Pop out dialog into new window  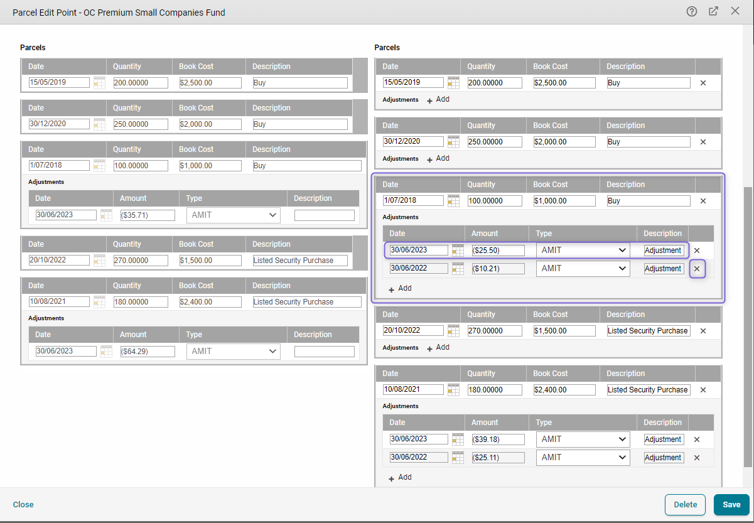click(x=713, y=11)
